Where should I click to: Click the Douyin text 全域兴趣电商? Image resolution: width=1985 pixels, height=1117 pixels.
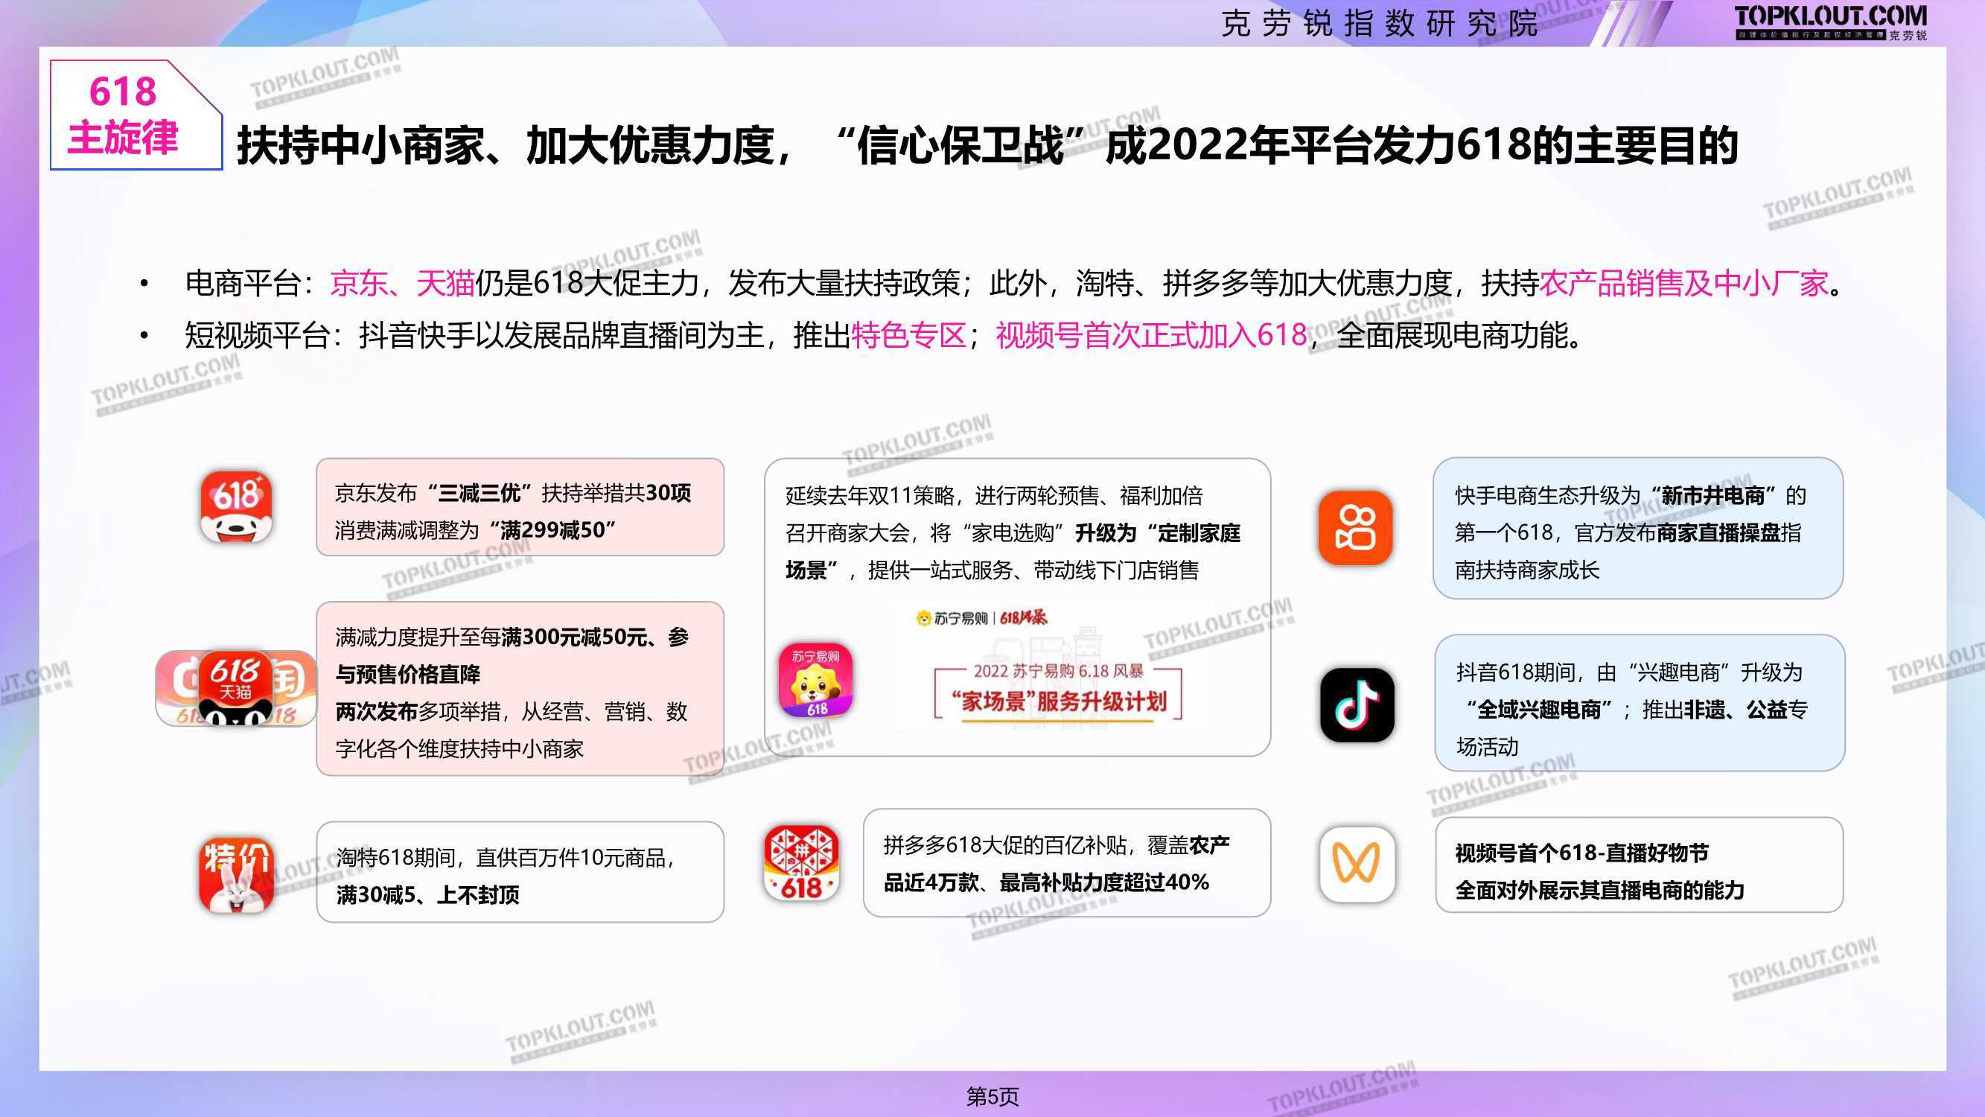coord(1539,710)
